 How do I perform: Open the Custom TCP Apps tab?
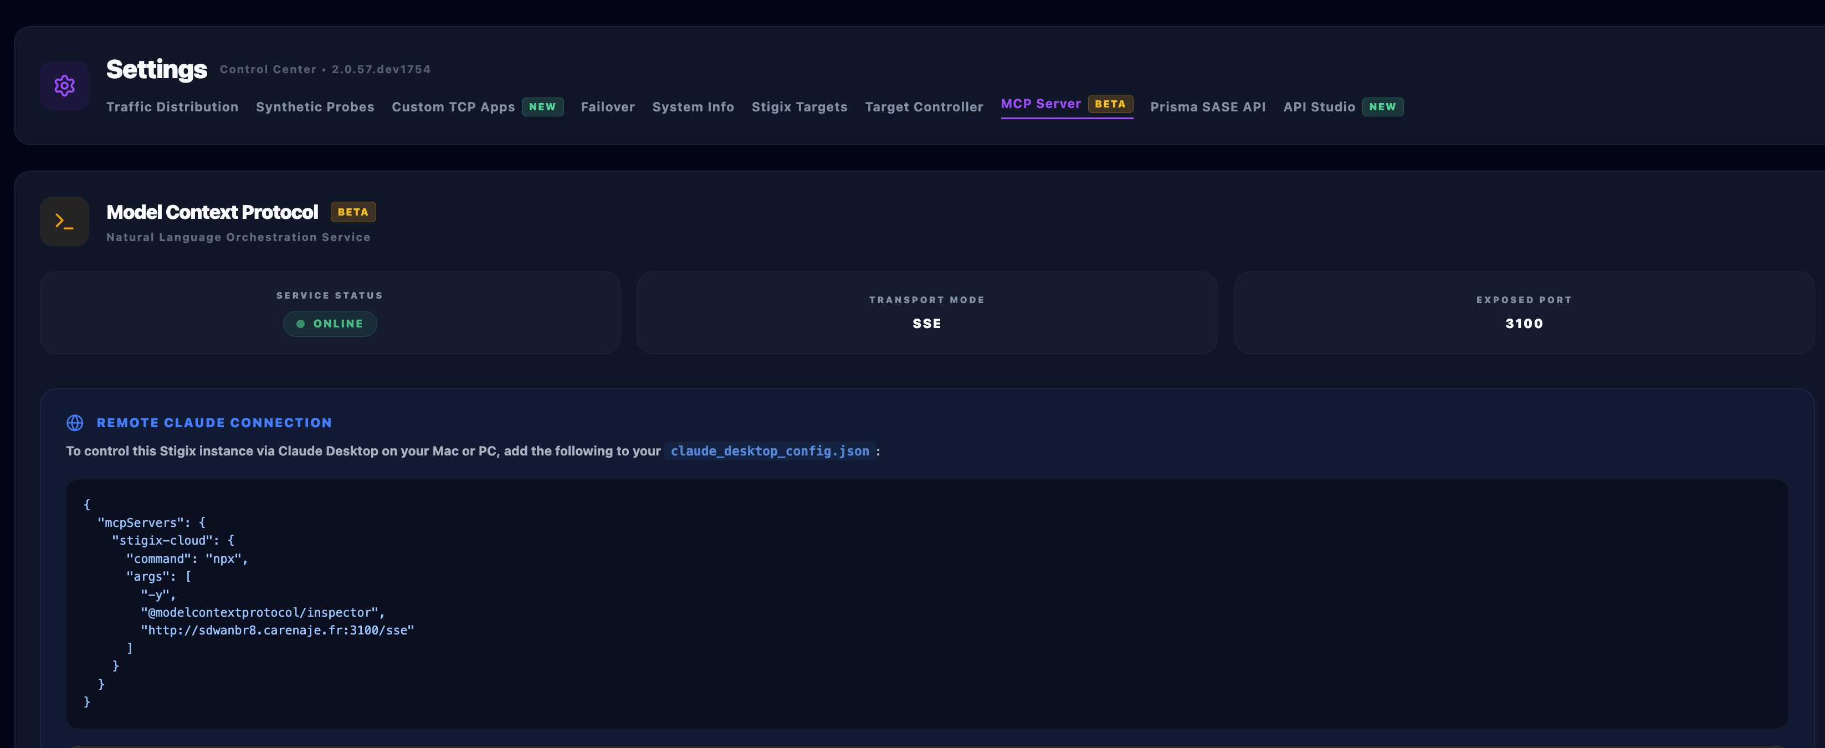[x=453, y=107]
